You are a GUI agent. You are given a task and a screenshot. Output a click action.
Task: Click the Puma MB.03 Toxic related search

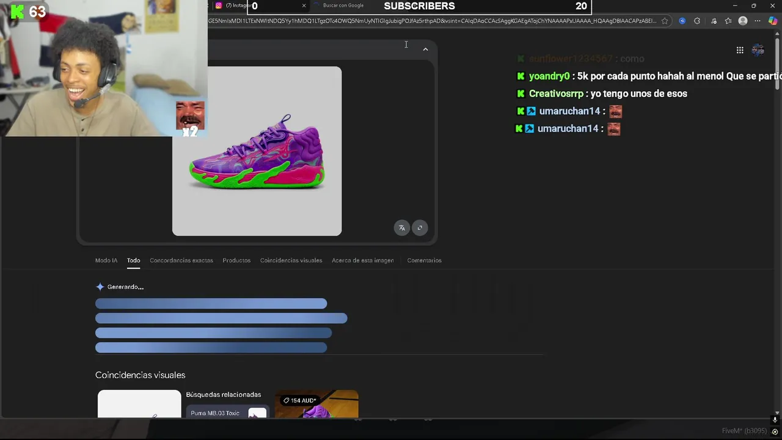[x=227, y=413]
